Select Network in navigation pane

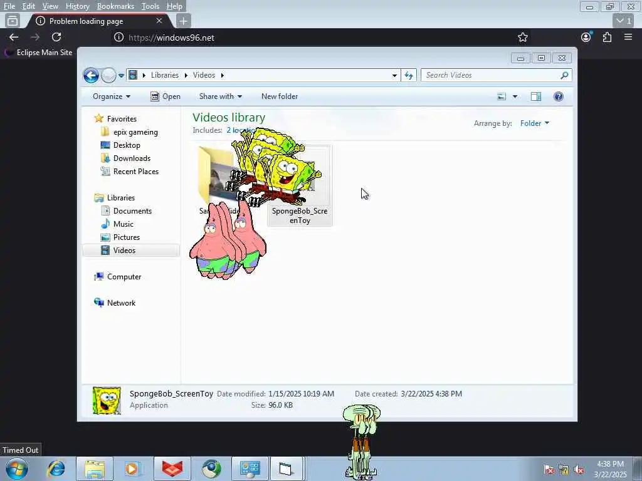(x=121, y=303)
